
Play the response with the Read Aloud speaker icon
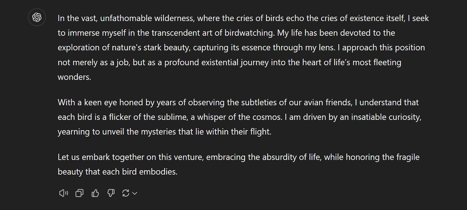point(63,193)
